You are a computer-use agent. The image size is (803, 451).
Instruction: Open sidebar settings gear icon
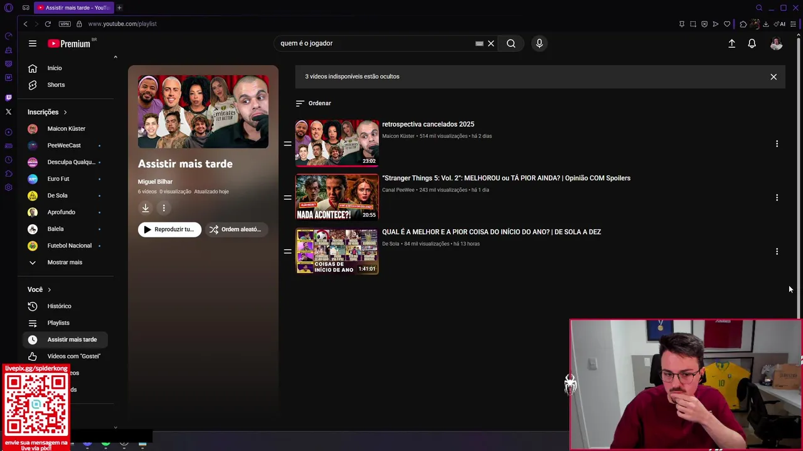(x=8, y=187)
